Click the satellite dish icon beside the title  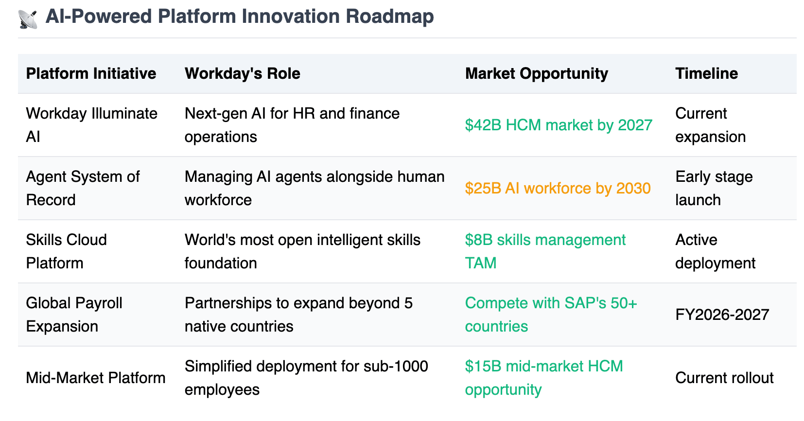[x=28, y=19]
